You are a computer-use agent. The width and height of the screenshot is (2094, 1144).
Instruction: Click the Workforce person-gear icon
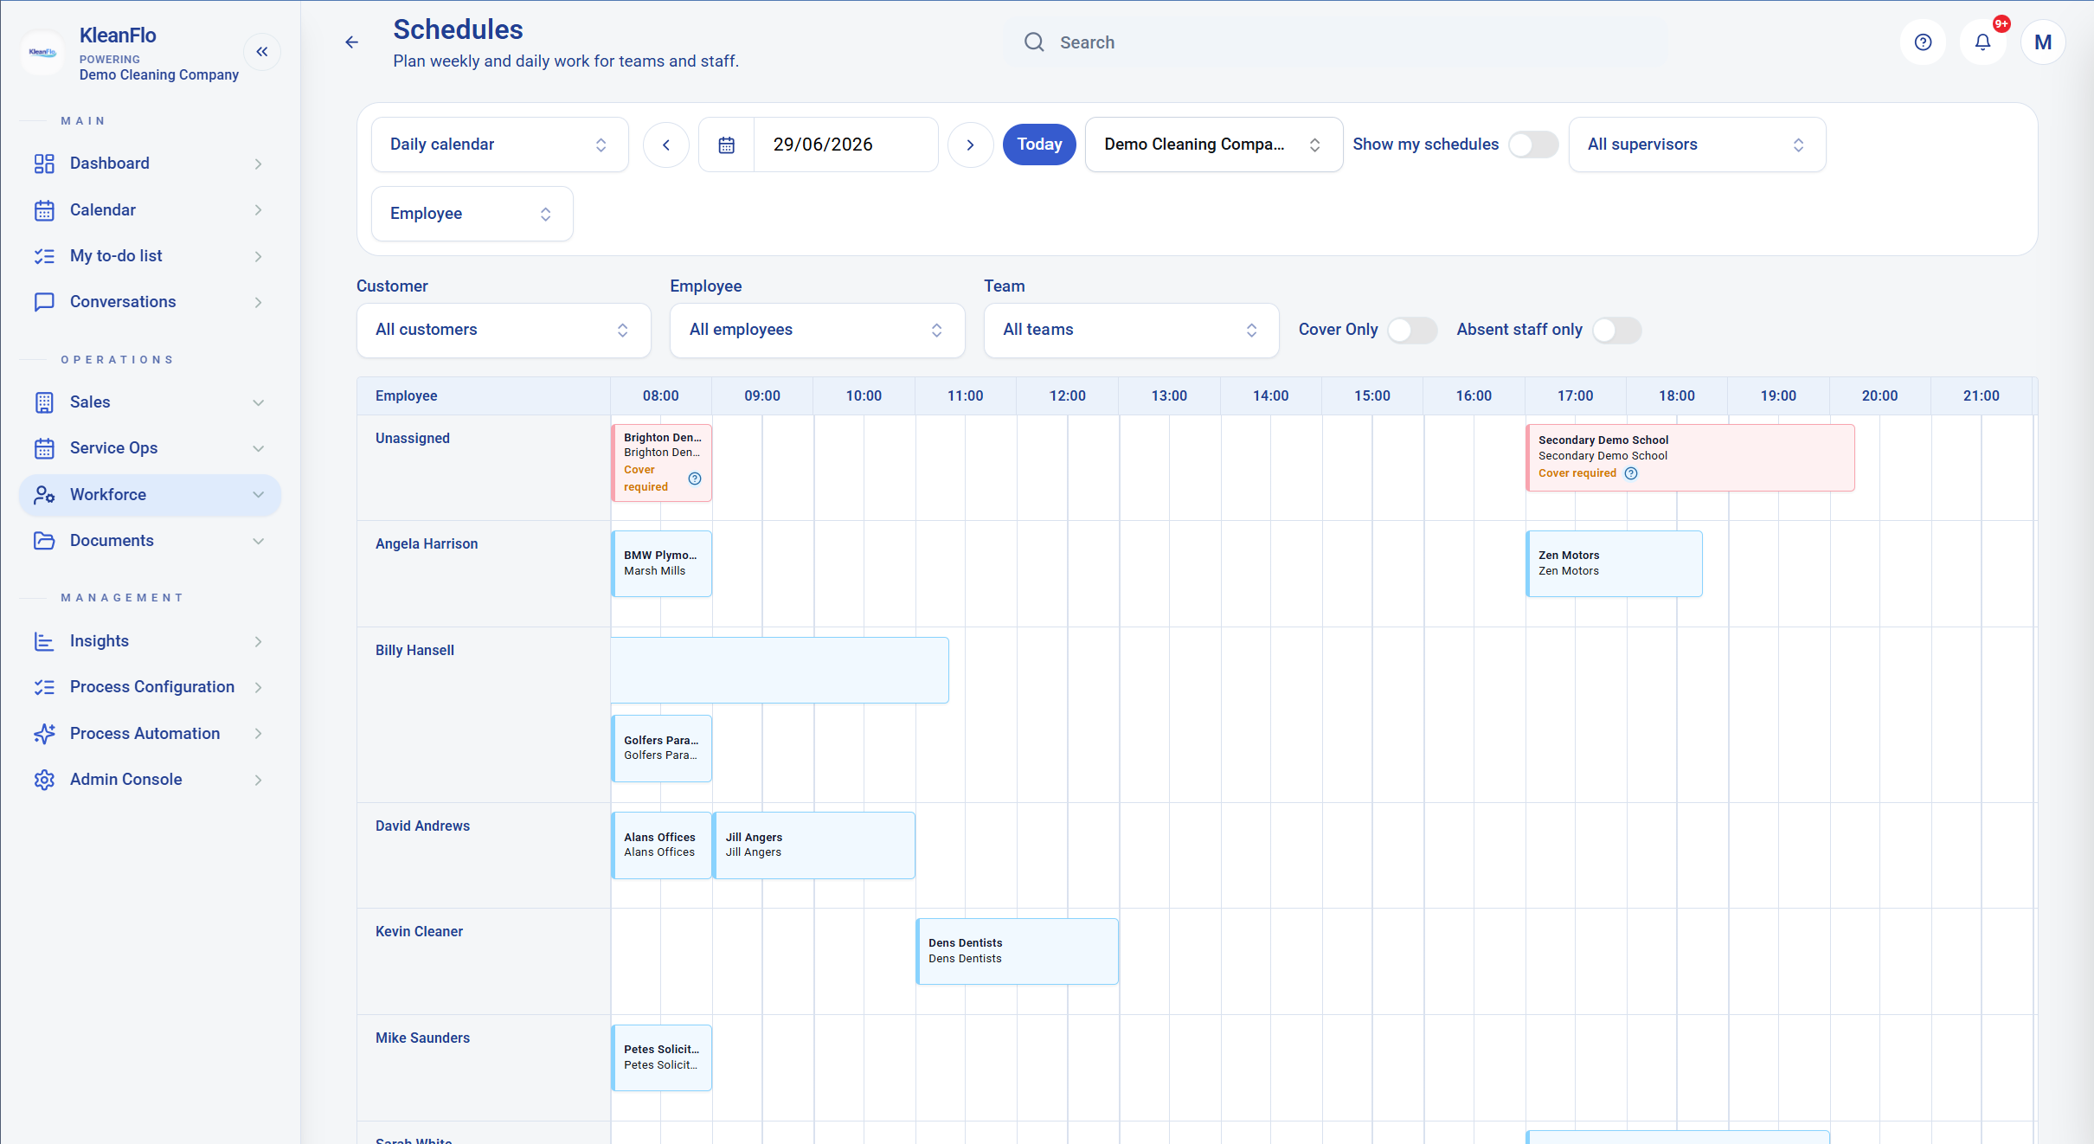coord(44,495)
